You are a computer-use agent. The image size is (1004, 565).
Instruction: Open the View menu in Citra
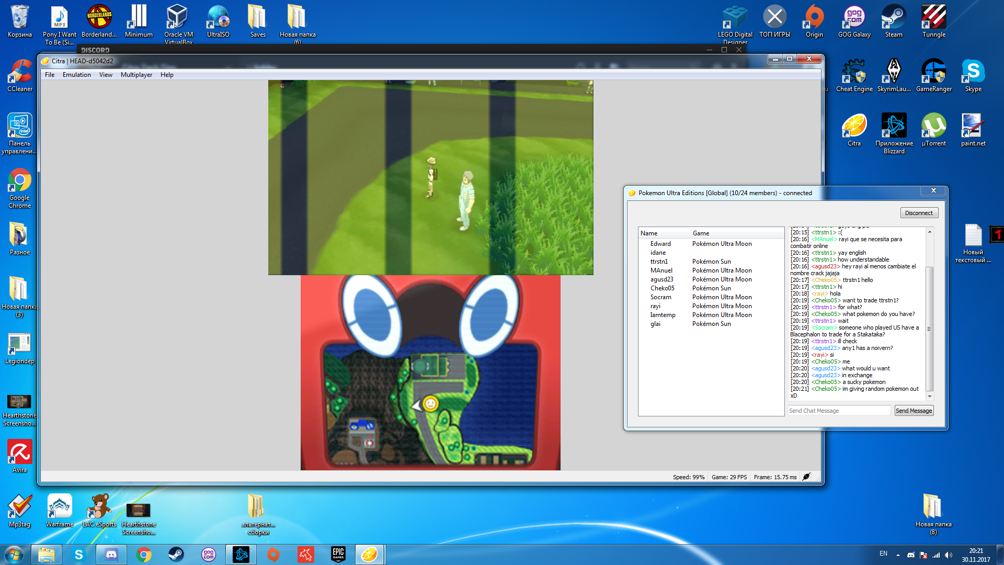(106, 75)
